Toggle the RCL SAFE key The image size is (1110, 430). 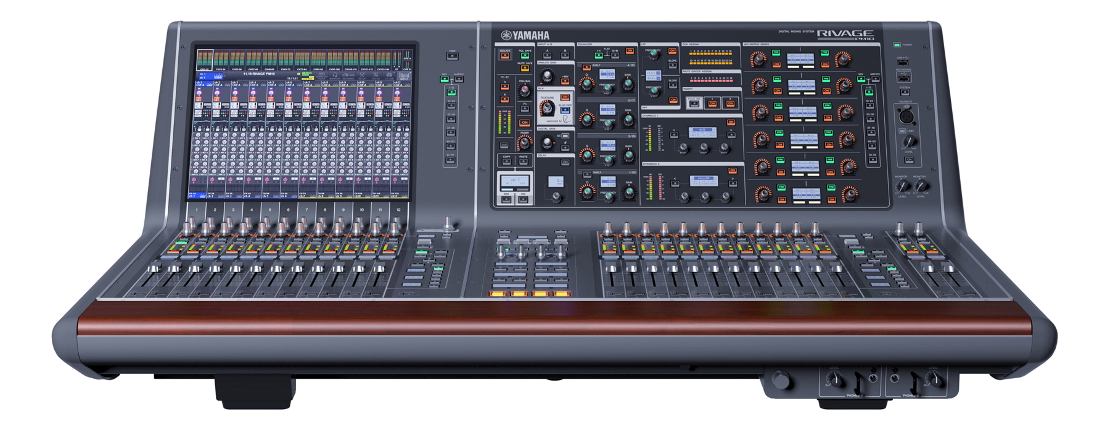coord(525,56)
